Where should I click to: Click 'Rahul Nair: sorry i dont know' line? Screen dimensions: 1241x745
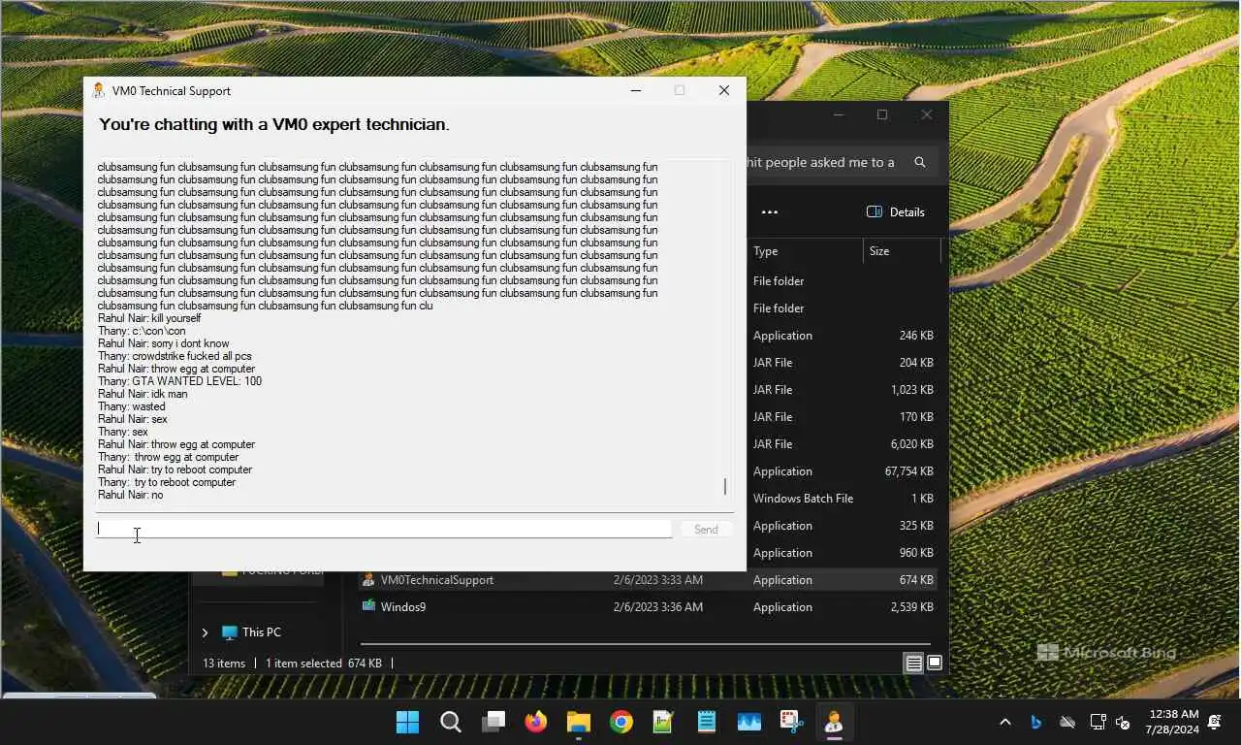(x=164, y=343)
